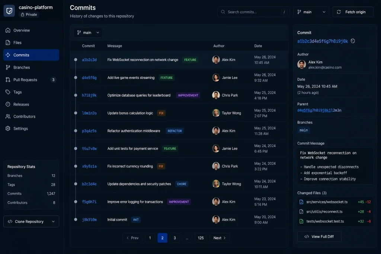This screenshot has height=254, width=381.
Task: Click the Settings gear icon in sidebar
Action: (x=8, y=128)
